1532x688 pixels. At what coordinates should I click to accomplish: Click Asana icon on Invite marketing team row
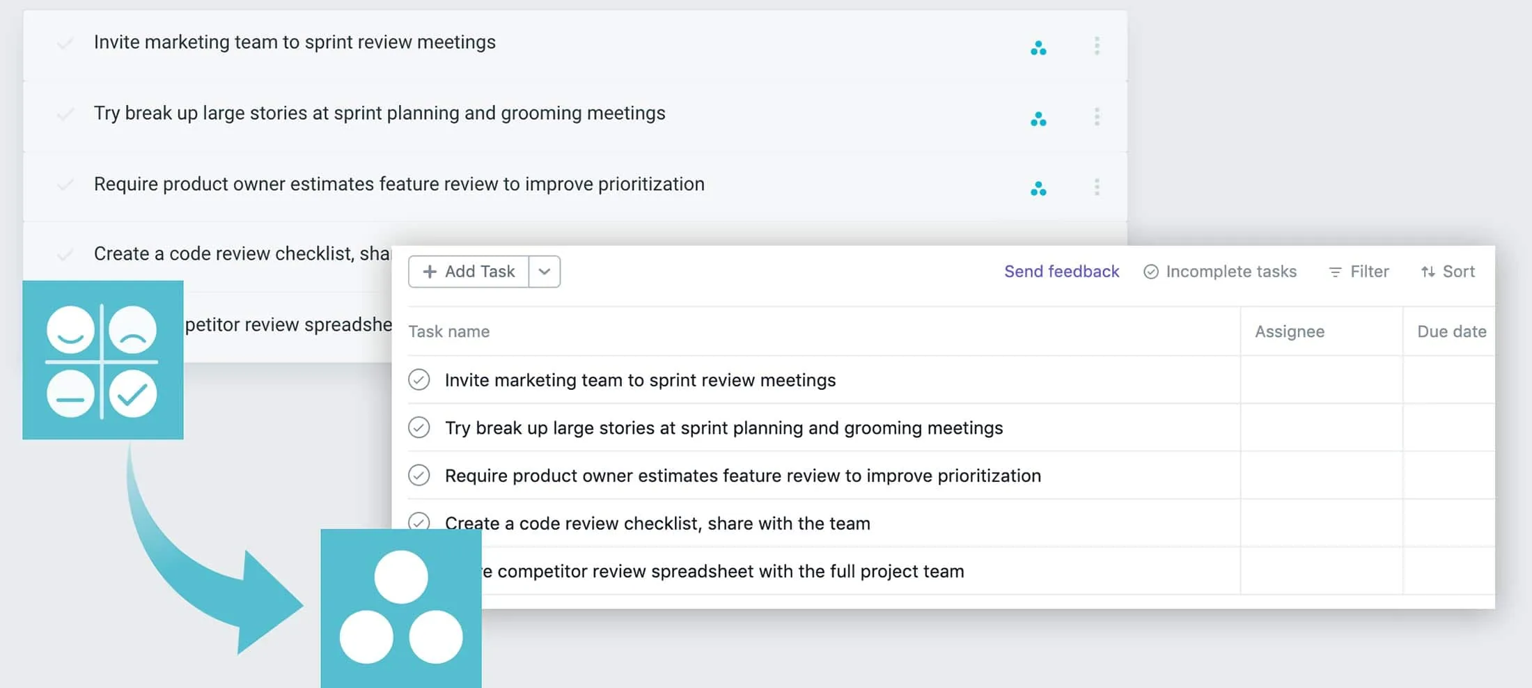1038,48
